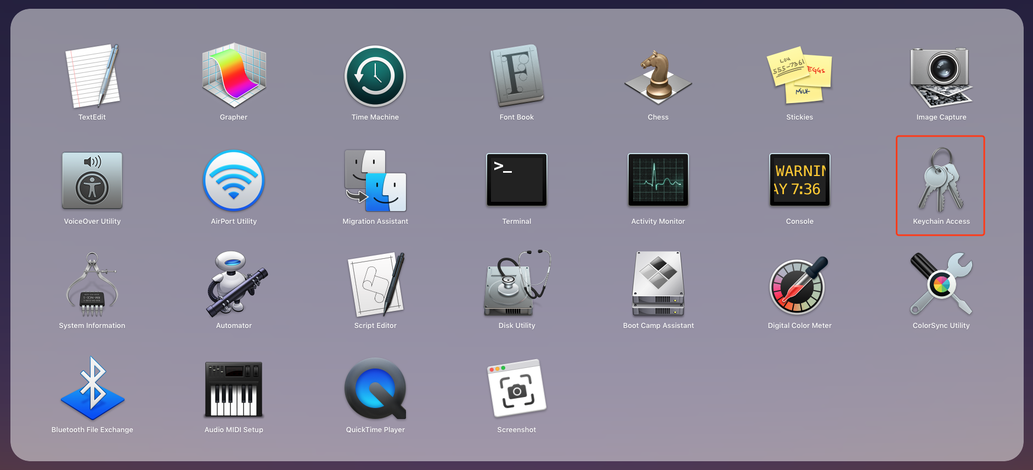Screen dimensions: 1033x470
Task: Click the "Console" label text
Action: click(x=800, y=222)
